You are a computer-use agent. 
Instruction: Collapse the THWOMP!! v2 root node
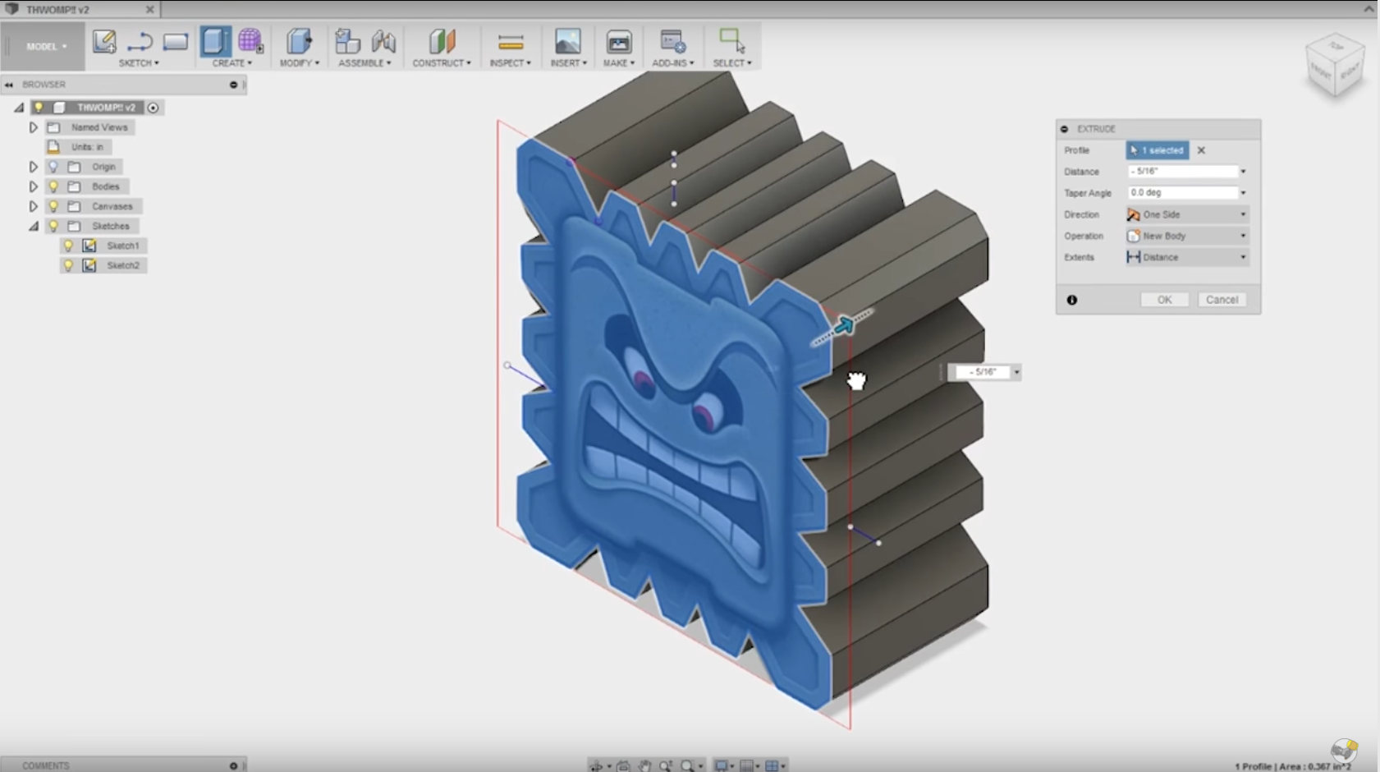tap(19, 108)
